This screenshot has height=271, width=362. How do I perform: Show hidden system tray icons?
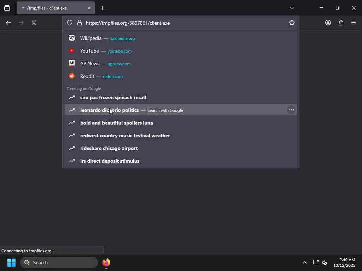[x=304, y=263]
